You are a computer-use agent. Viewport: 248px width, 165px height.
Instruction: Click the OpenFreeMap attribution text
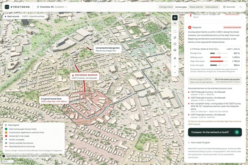click(x=28, y=156)
